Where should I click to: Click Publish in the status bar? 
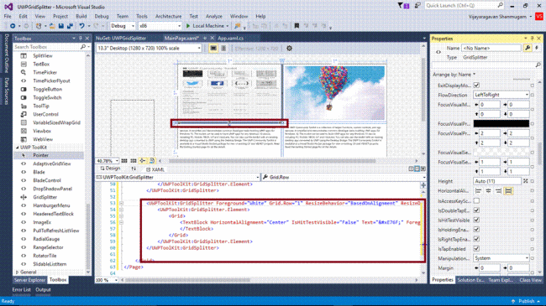[x=526, y=301]
